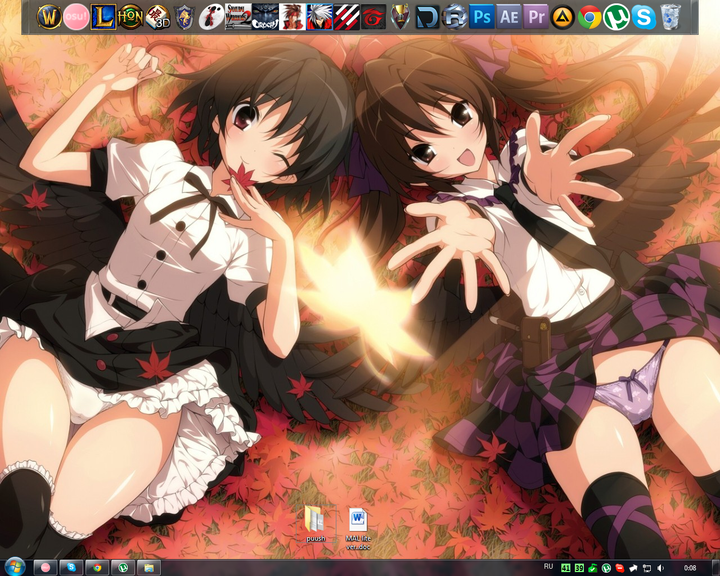720x576 pixels.
Task: Open Adobe After Effects
Action: coord(508,16)
